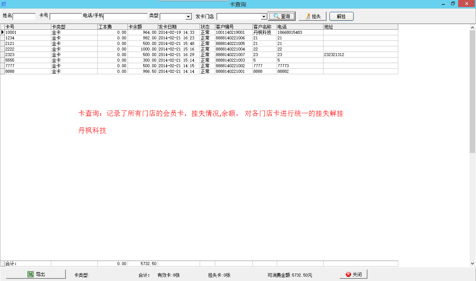Select card number 2121 cell
Image resolution: width=476 pixels, height=281 pixels.
[x=28, y=43]
